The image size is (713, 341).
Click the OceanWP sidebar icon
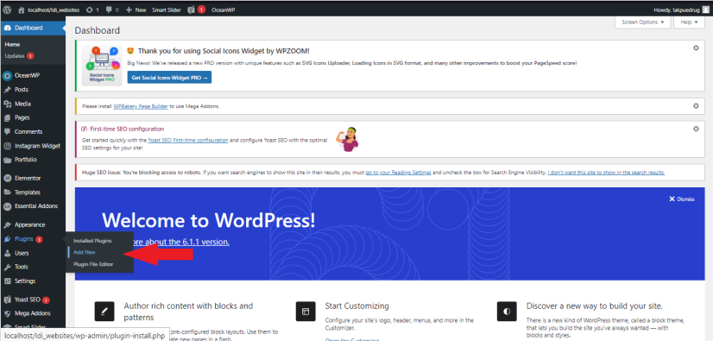click(x=7, y=75)
